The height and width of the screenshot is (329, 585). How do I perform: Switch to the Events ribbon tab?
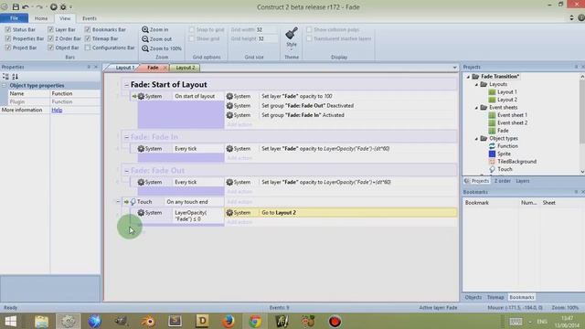click(90, 18)
